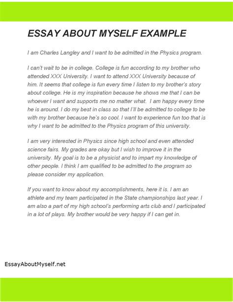Click the phrase "performing arts club"
233x302 pixels.
(137, 206)
